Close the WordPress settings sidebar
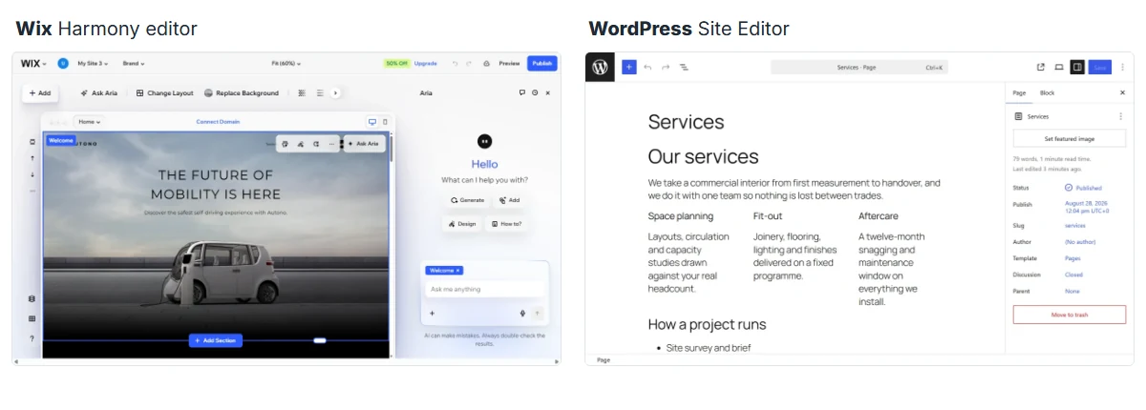The width and height of the screenshot is (1146, 410). click(1122, 92)
